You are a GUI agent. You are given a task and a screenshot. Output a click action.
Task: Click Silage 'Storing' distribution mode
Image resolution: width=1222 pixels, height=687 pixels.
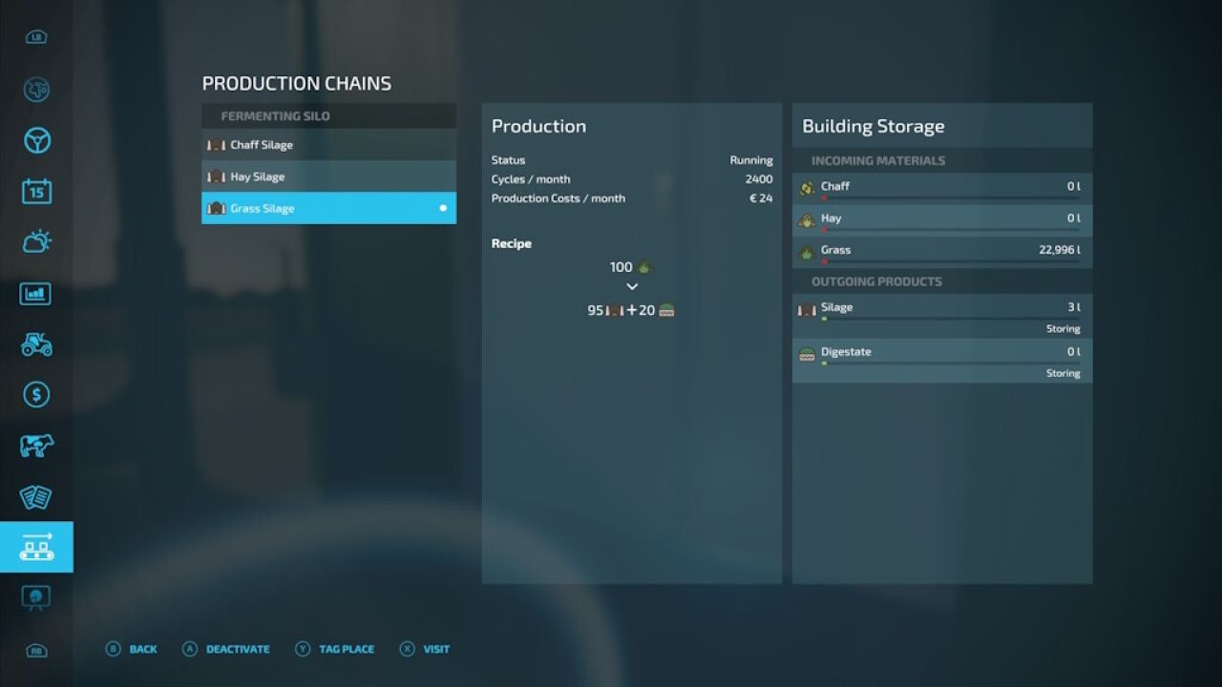point(1063,329)
